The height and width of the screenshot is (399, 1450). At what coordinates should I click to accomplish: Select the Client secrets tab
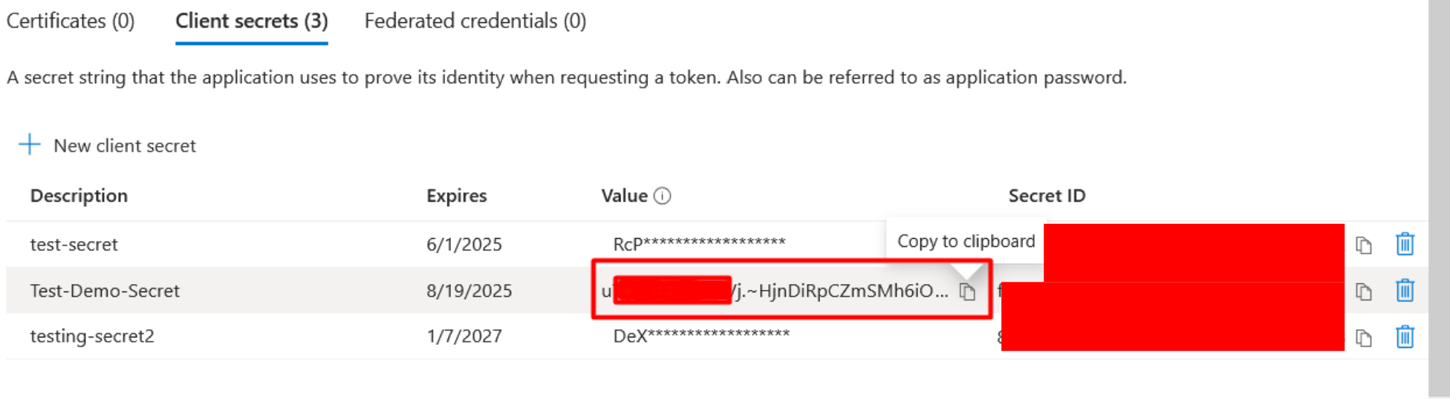coord(251,21)
